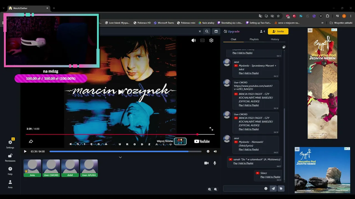Open the Chrome three-dot menu
Image resolution: width=355 pixels, height=199 pixels.
351,16
